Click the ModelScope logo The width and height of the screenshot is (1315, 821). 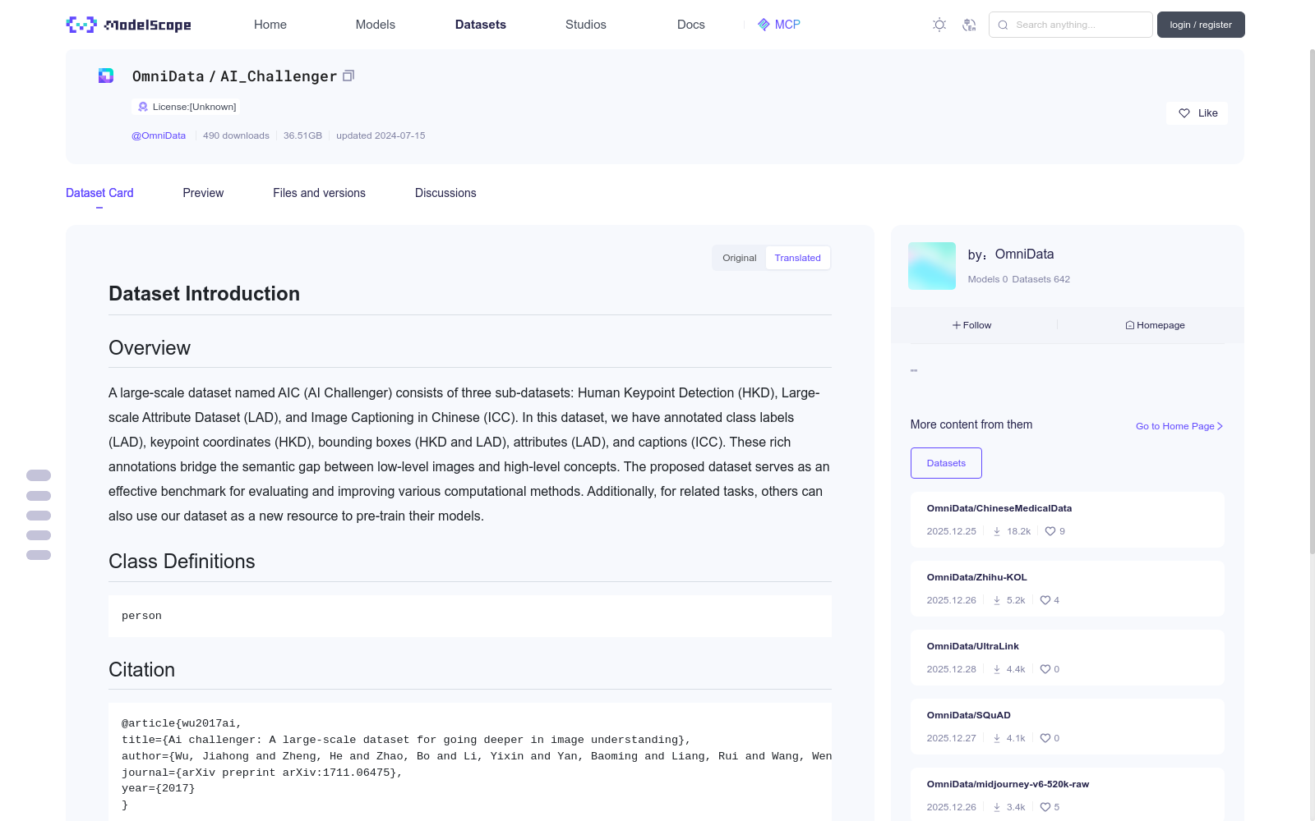click(129, 25)
